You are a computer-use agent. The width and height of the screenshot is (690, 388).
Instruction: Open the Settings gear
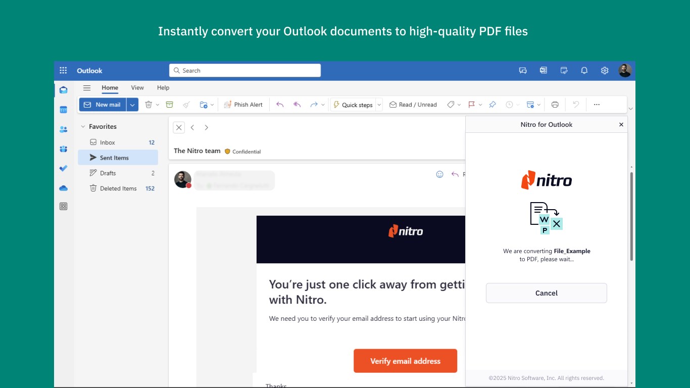point(605,71)
